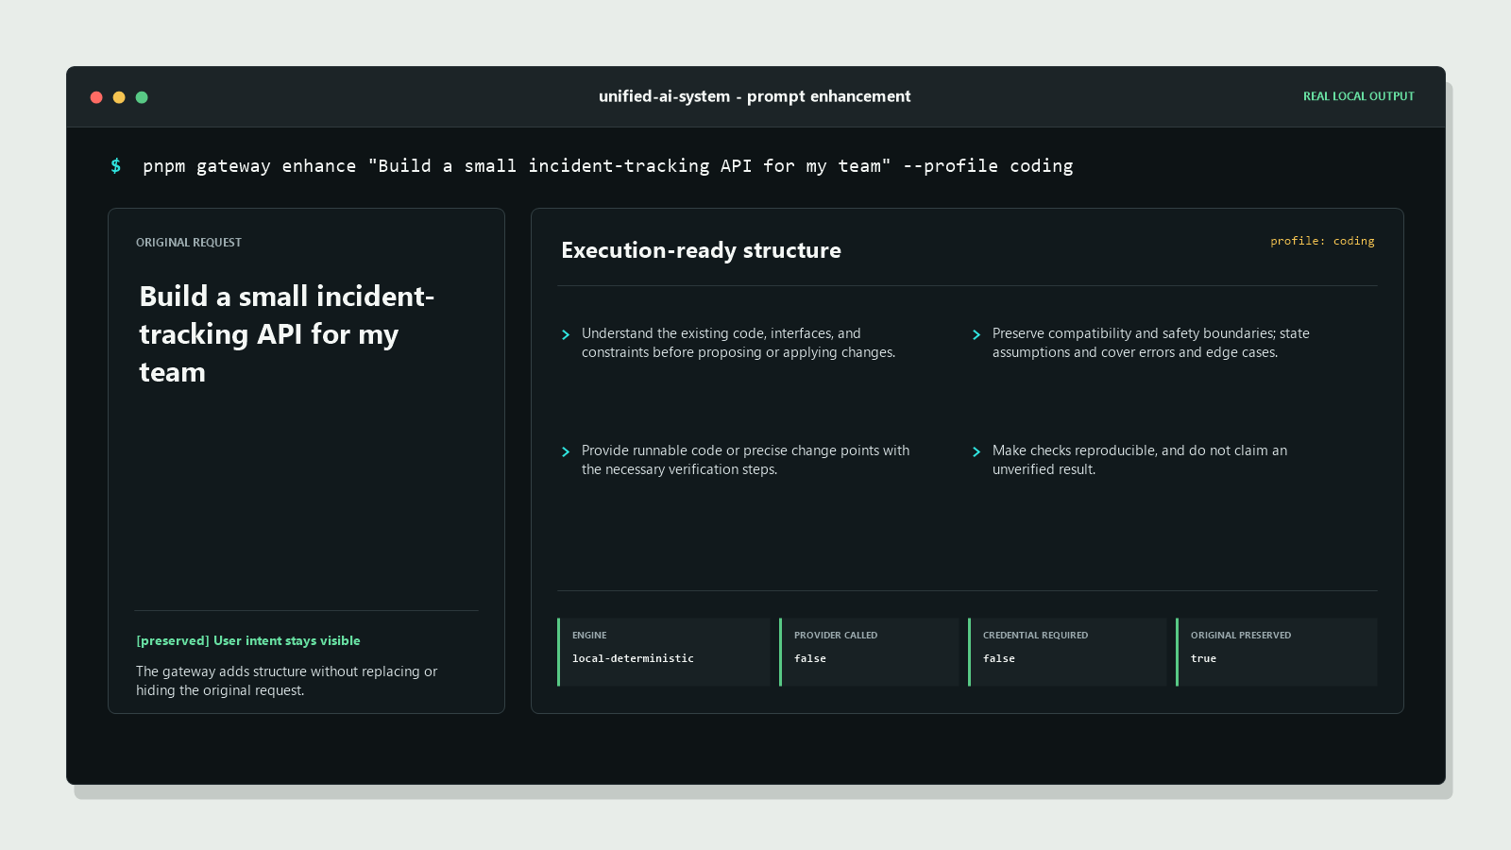Click the green maximize dot in title bar
The image size is (1511, 850).
point(142,97)
